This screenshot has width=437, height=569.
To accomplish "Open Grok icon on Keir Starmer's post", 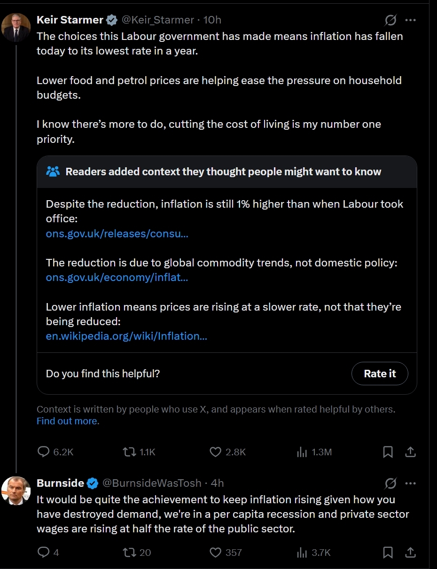I will click(390, 20).
